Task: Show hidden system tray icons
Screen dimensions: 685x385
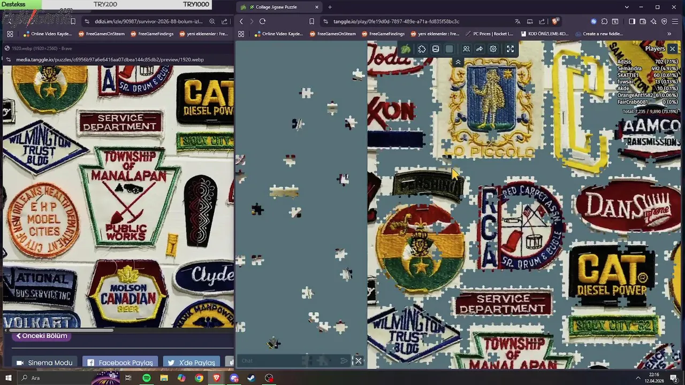Action: (x=637, y=378)
